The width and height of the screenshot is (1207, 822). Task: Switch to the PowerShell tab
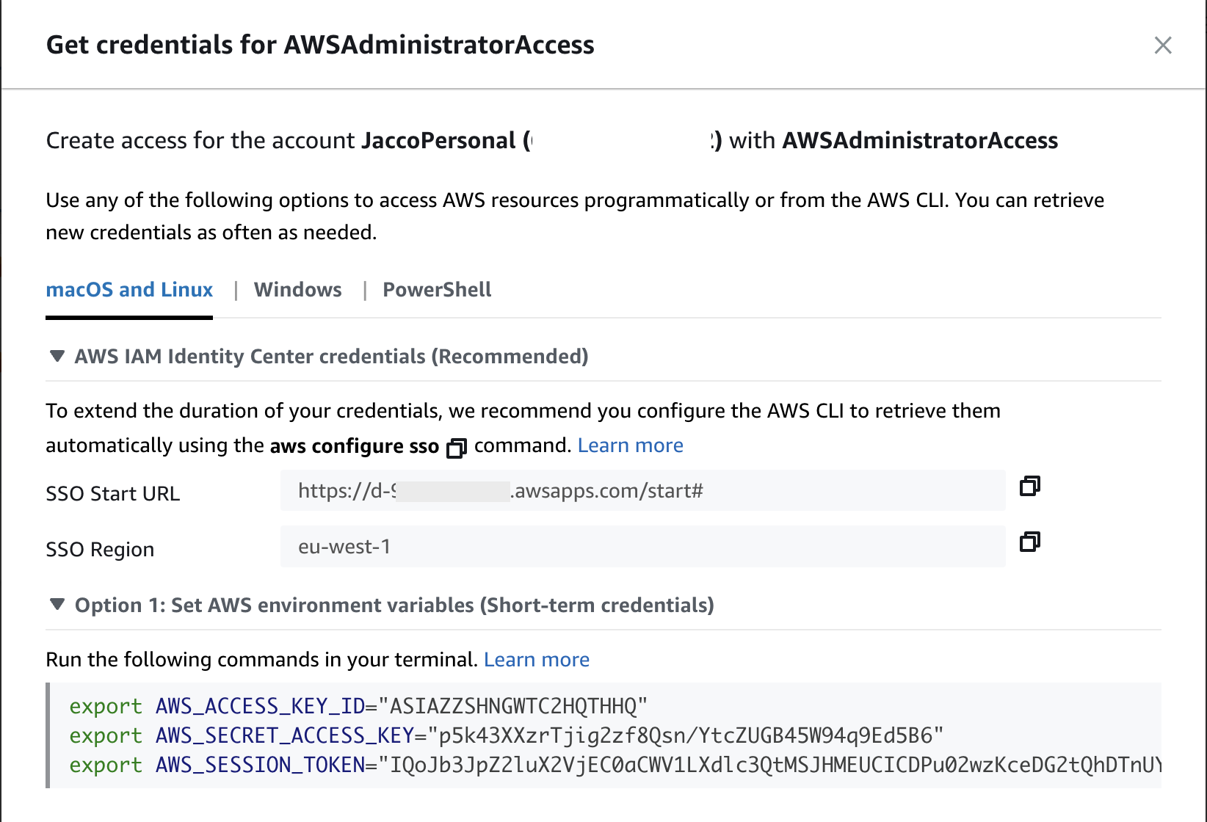click(x=437, y=290)
